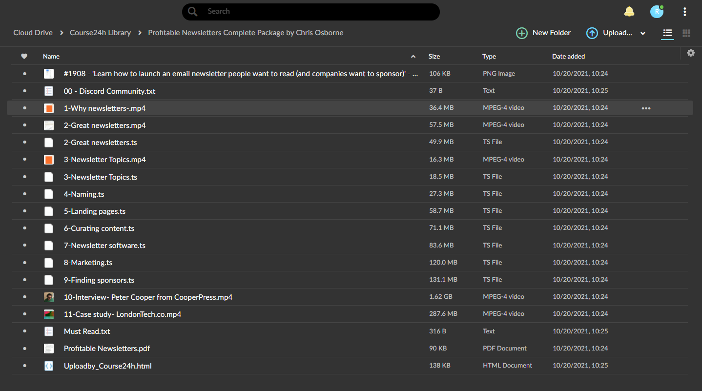Click the 1-Why newsletters-.mp4 video icon
Screen dimensions: 702x391
tap(49, 108)
